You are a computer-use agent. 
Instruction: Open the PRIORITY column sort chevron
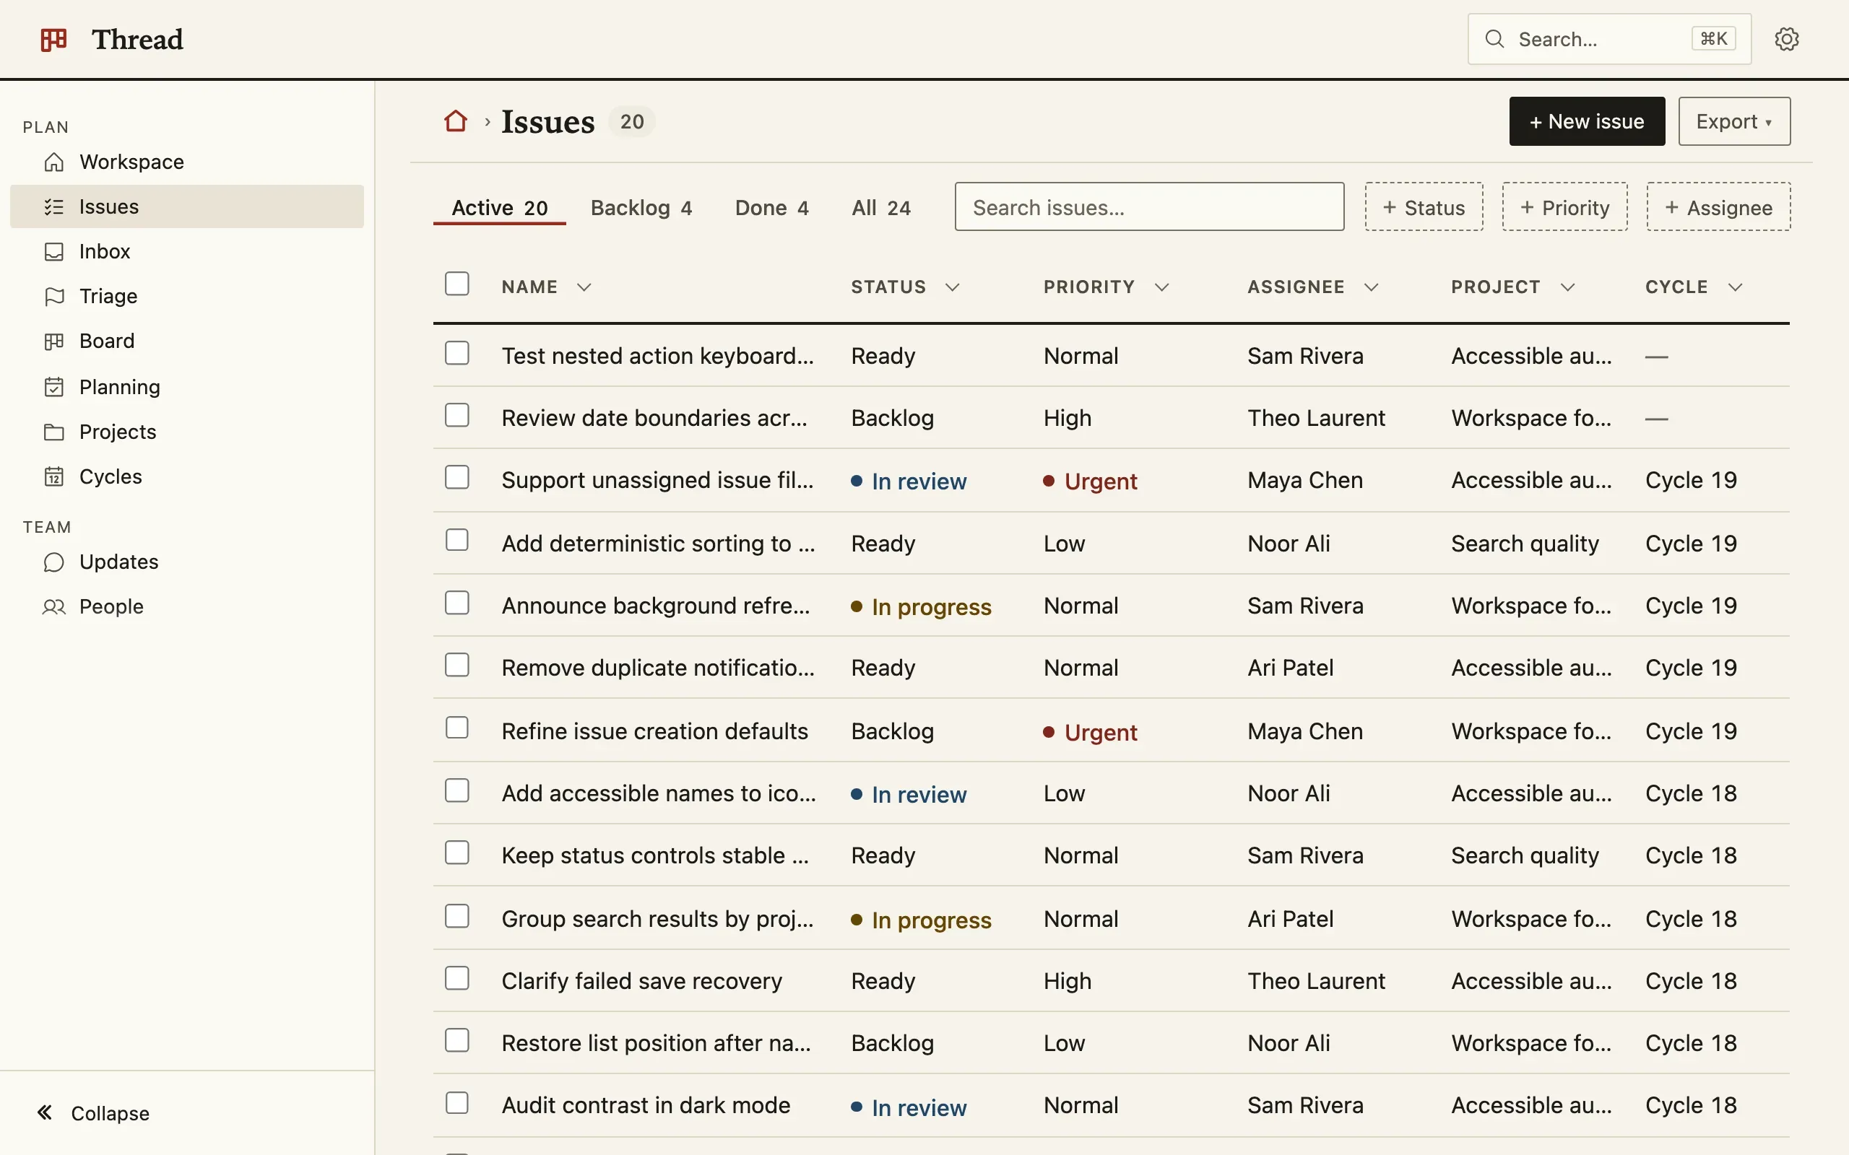coord(1161,287)
